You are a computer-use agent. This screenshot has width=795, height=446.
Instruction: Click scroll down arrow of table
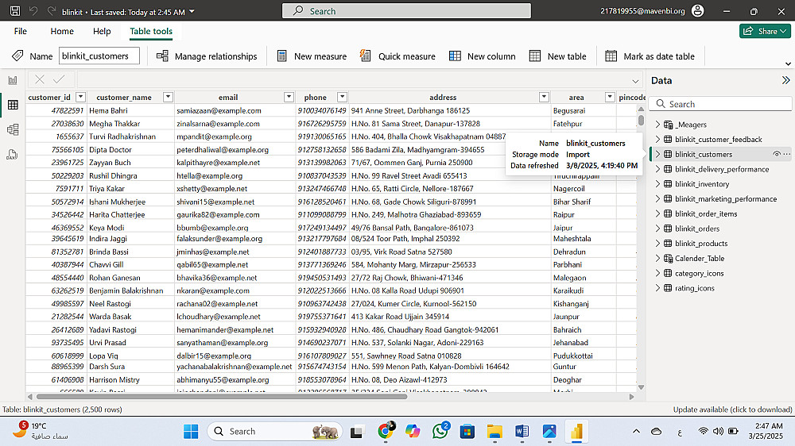point(641,387)
